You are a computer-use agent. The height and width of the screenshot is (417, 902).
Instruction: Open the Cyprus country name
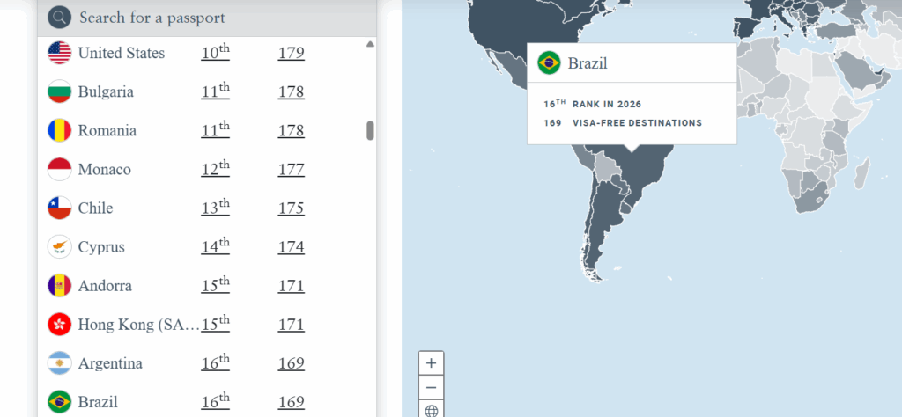pyautogui.click(x=102, y=247)
